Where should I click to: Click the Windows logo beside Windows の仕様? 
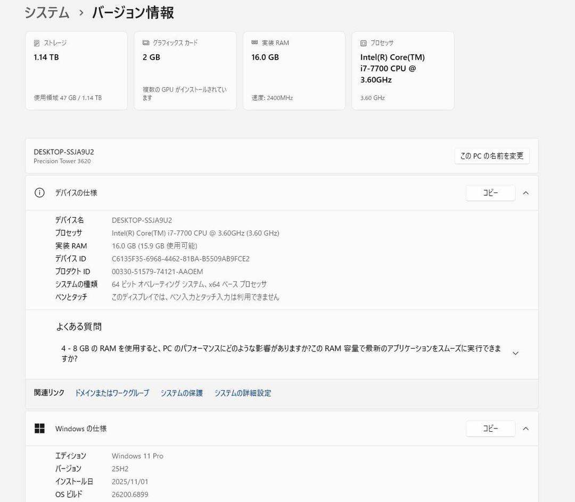click(x=40, y=429)
